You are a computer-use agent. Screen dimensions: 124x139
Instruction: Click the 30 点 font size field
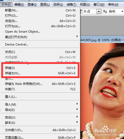pyautogui.click(x=90, y=11)
